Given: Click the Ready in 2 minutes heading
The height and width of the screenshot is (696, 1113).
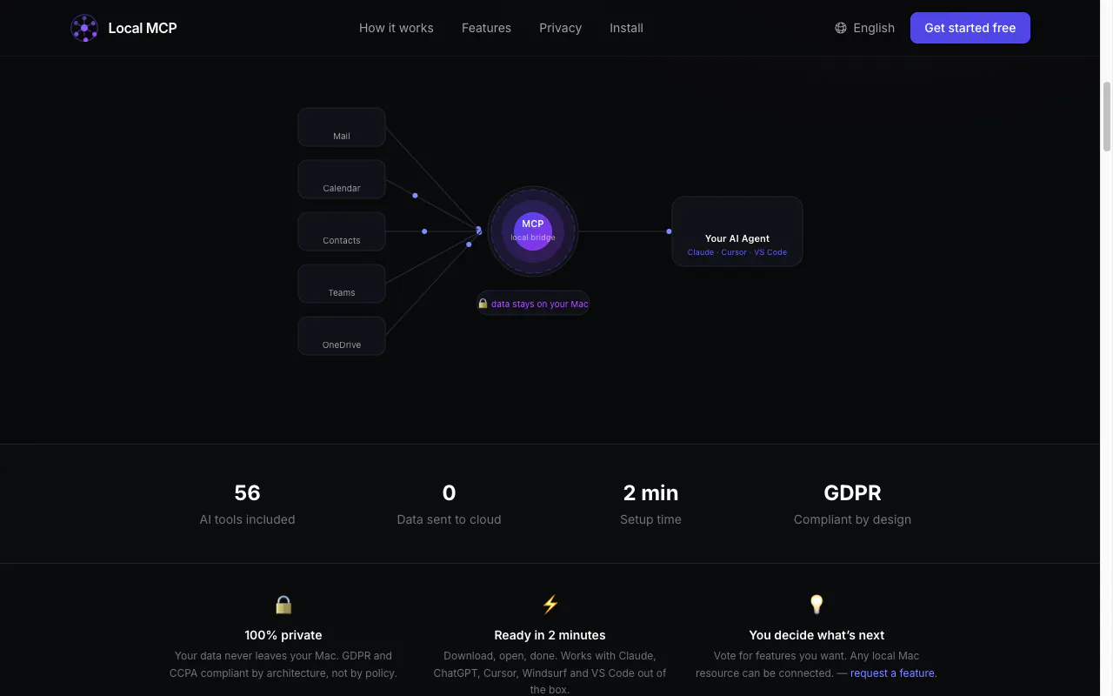Looking at the screenshot, I should (x=550, y=635).
